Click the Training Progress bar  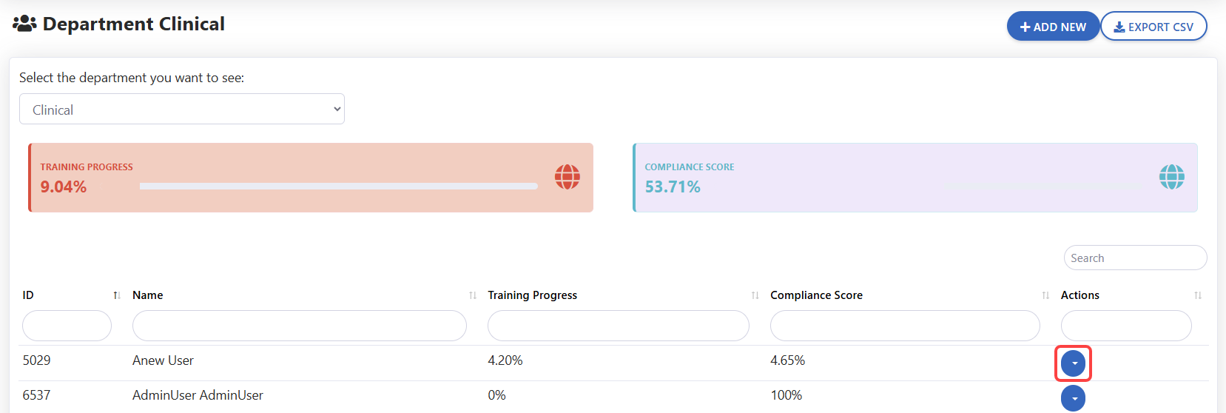click(x=338, y=187)
